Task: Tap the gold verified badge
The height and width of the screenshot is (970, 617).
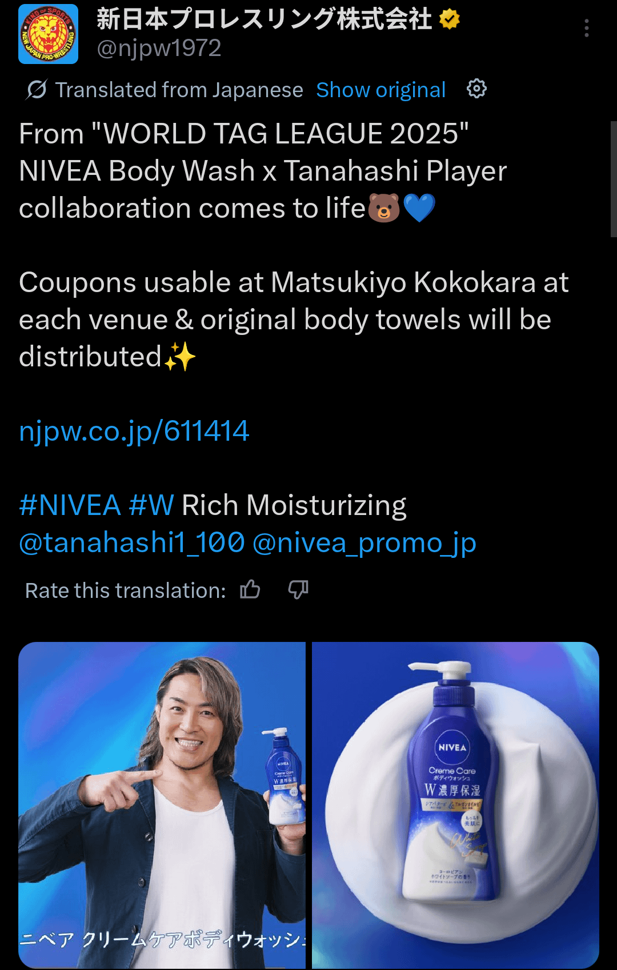Action: click(x=450, y=19)
